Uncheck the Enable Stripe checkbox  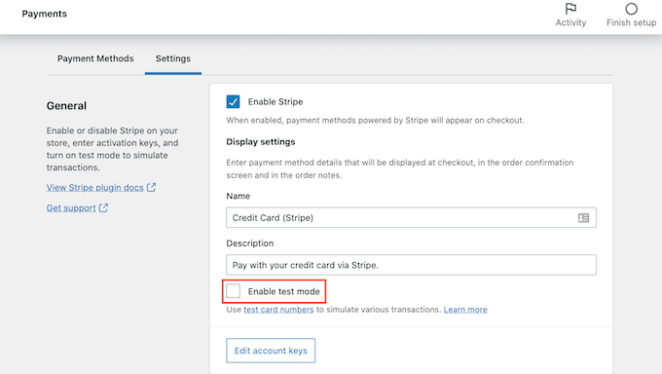click(x=233, y=101)
